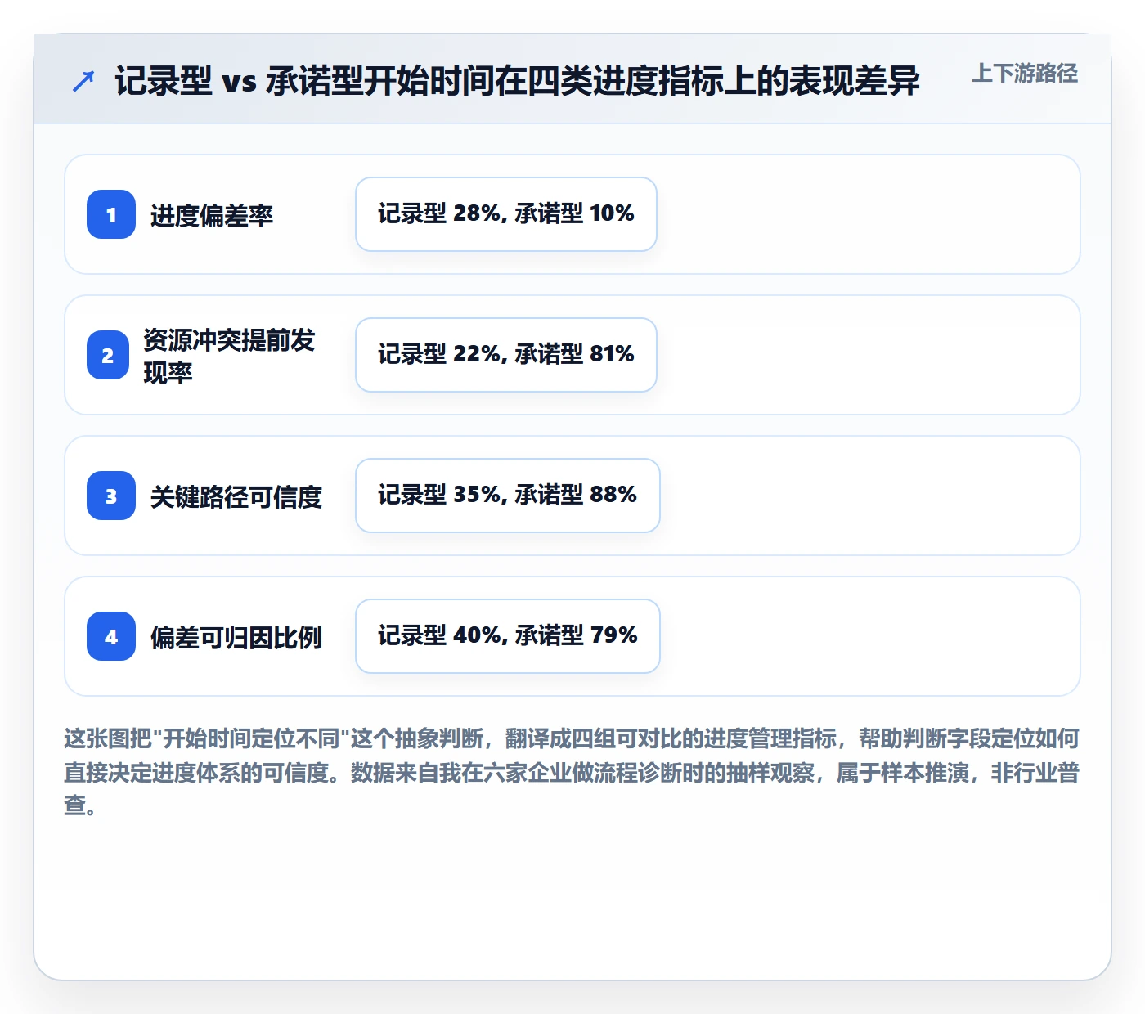
Task: Select the value chip 记录型 22%, 承诺型 81%
Action: [506, 355]
